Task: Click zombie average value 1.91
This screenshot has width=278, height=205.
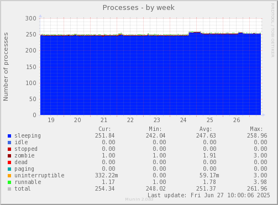Action: [x=209, y=155]
